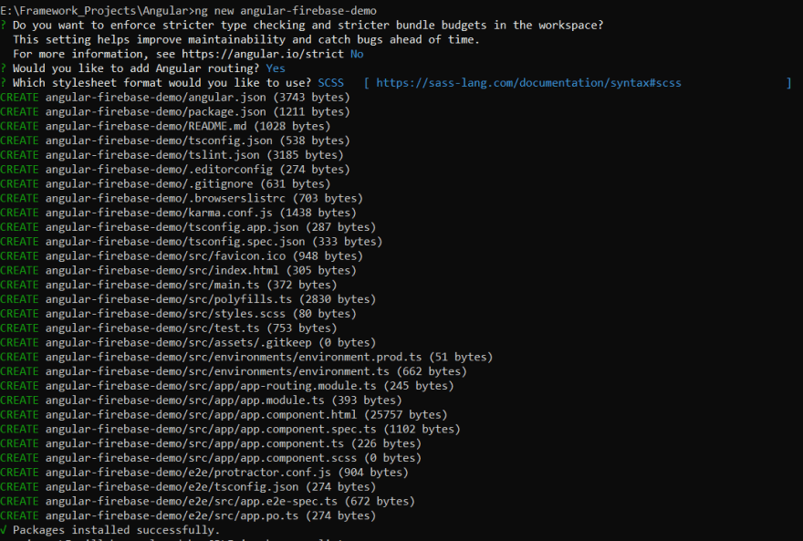Click the app-routing.module.ts path
The image size is (803, 541).
pos(211,386)
